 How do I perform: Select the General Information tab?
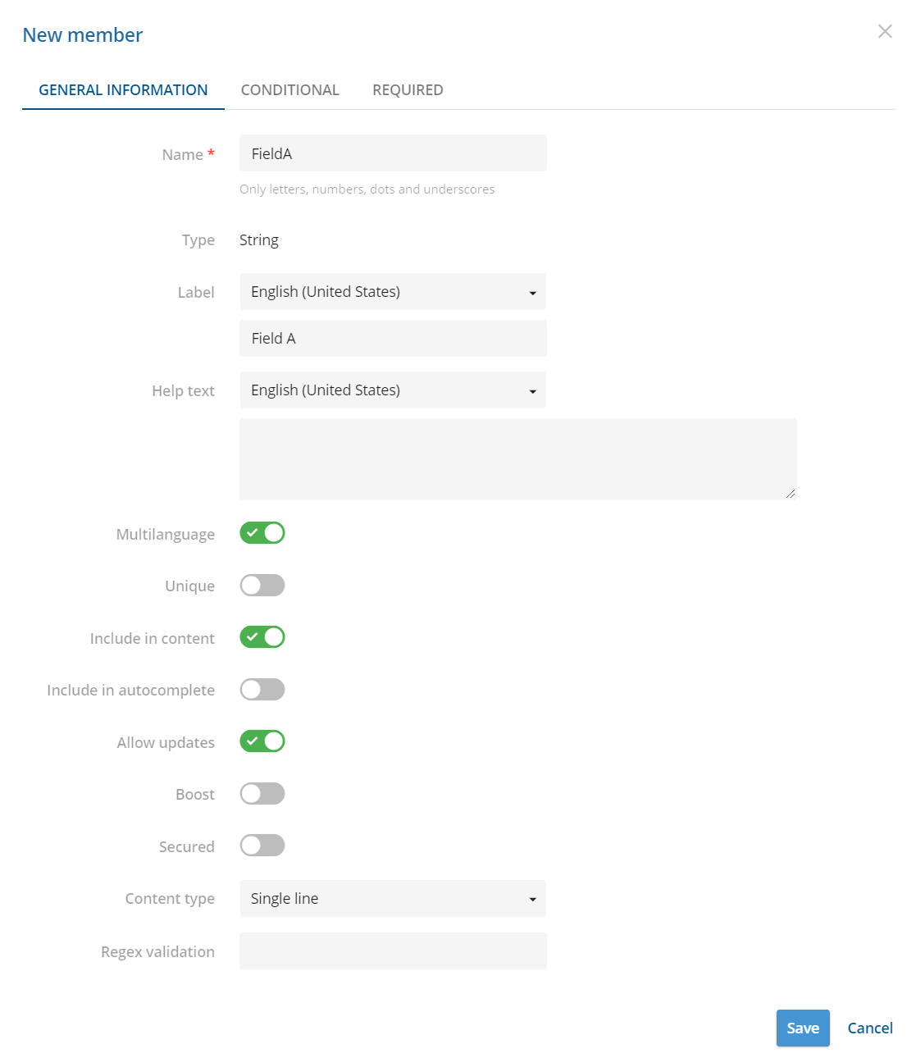tap(123, 90)
